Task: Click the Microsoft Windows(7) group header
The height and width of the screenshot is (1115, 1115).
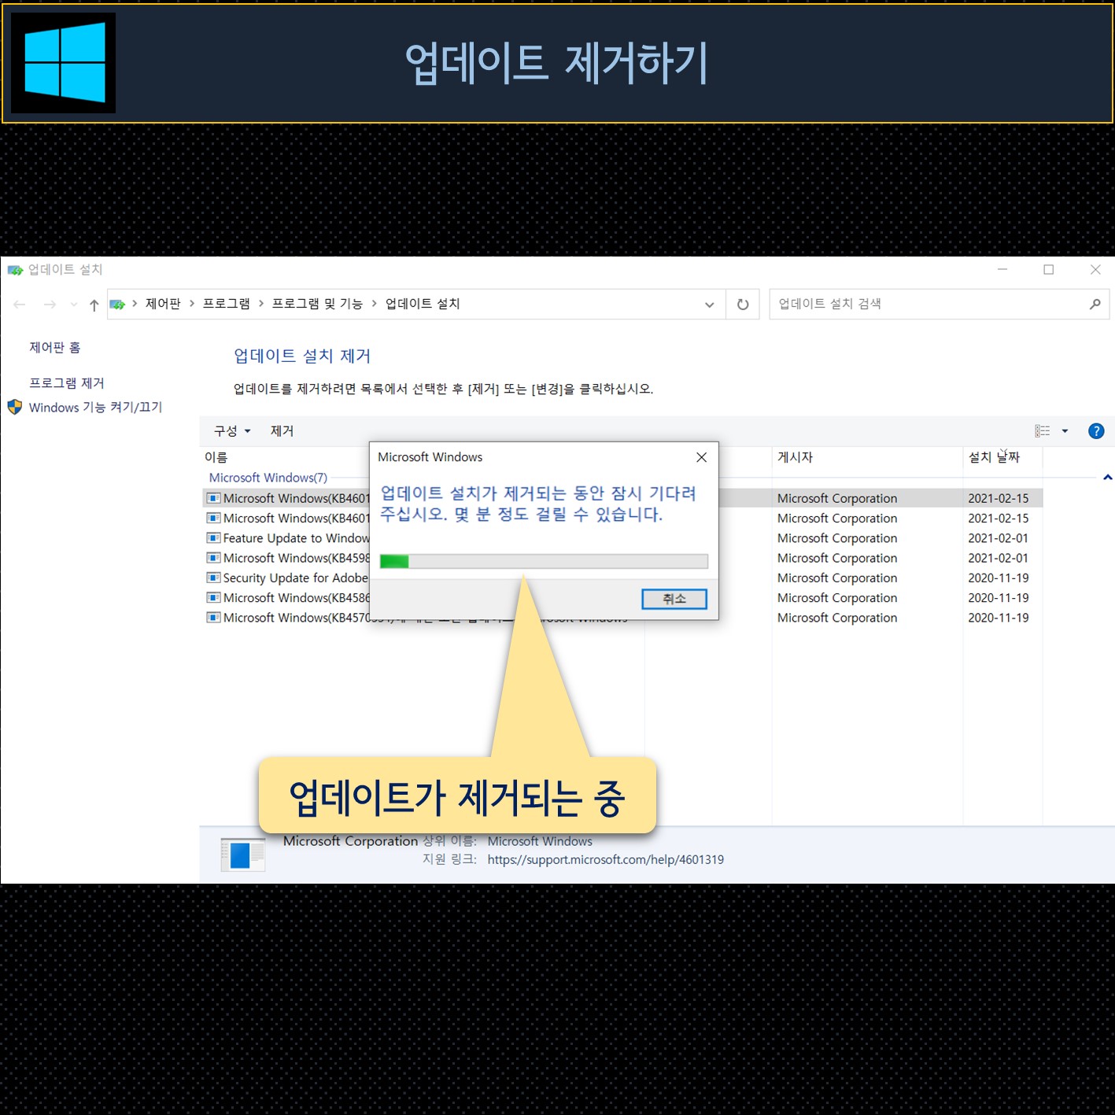Action: (x=268, y=478)
